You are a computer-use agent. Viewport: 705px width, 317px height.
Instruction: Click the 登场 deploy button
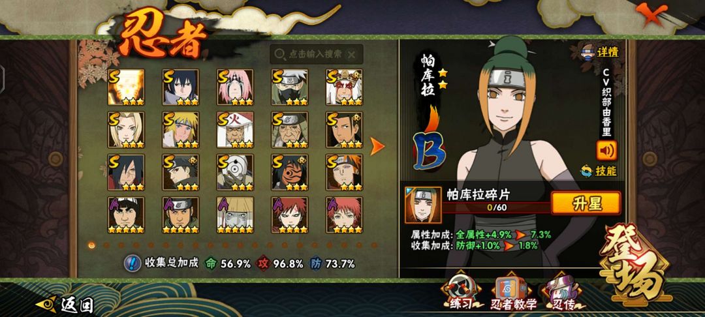pyautogui.click(x=635, y=262)
